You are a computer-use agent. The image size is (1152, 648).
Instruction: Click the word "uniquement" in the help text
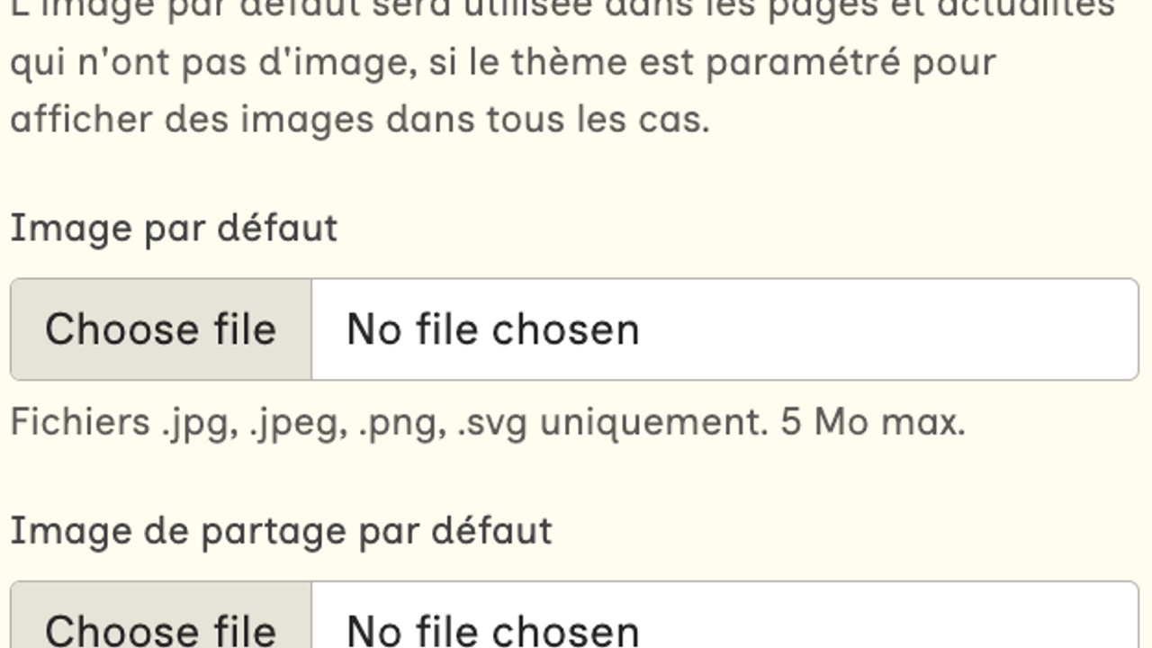[654, 422]
